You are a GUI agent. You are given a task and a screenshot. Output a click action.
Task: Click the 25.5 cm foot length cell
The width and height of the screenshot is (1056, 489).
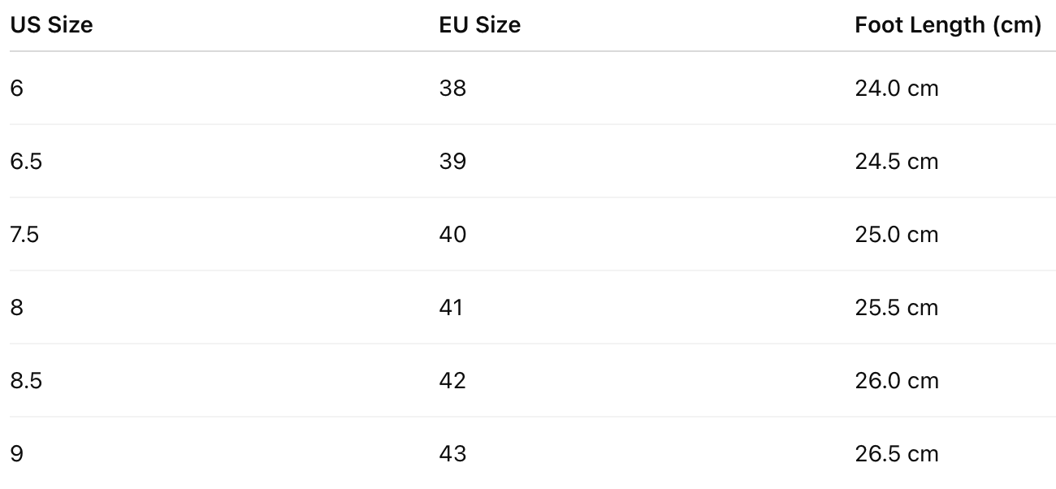pyautogui.click(x=896, y=307)
